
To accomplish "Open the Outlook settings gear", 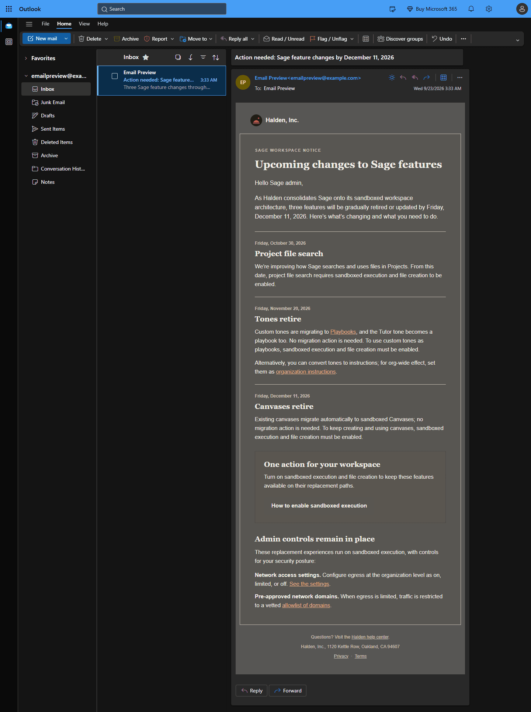I will pyautogui.click(x=489, y=9).
